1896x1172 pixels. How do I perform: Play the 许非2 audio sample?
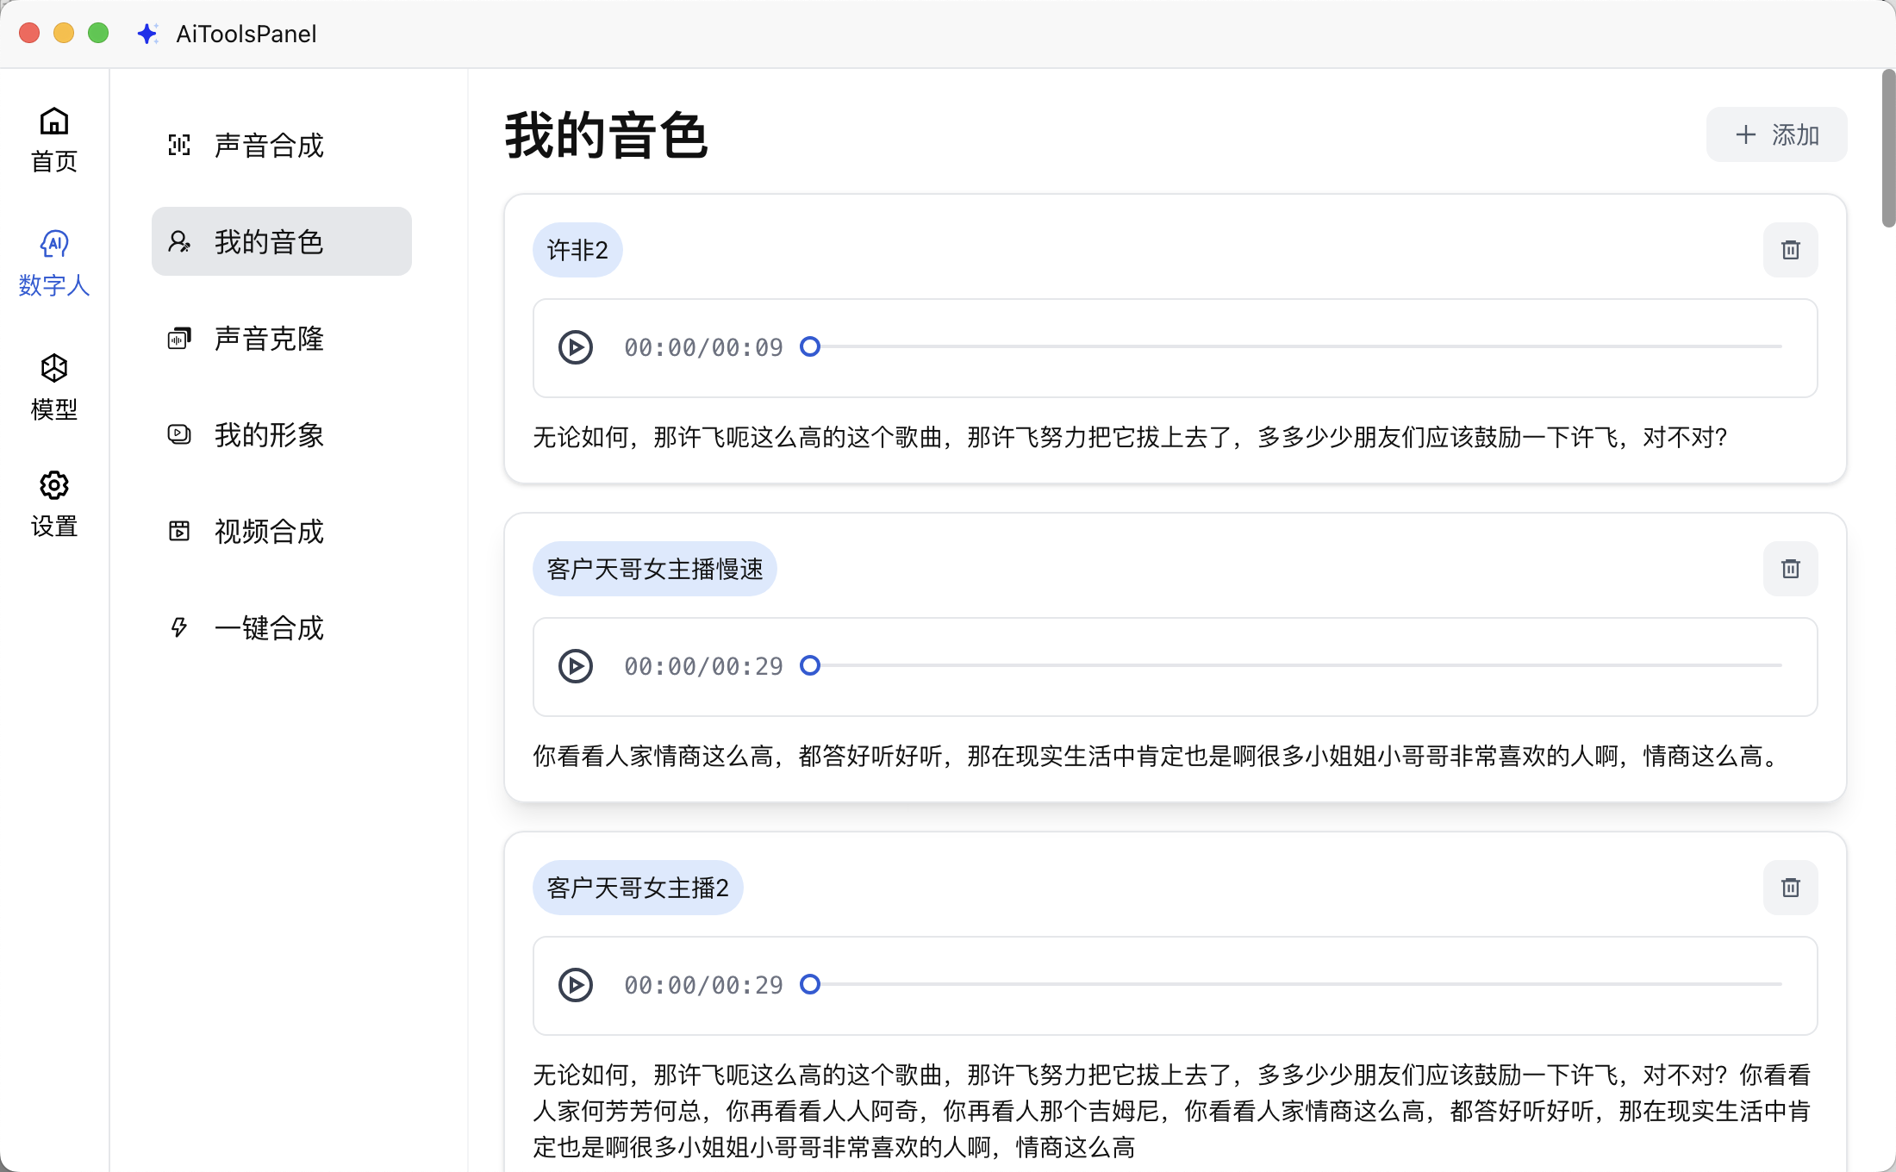576,347
